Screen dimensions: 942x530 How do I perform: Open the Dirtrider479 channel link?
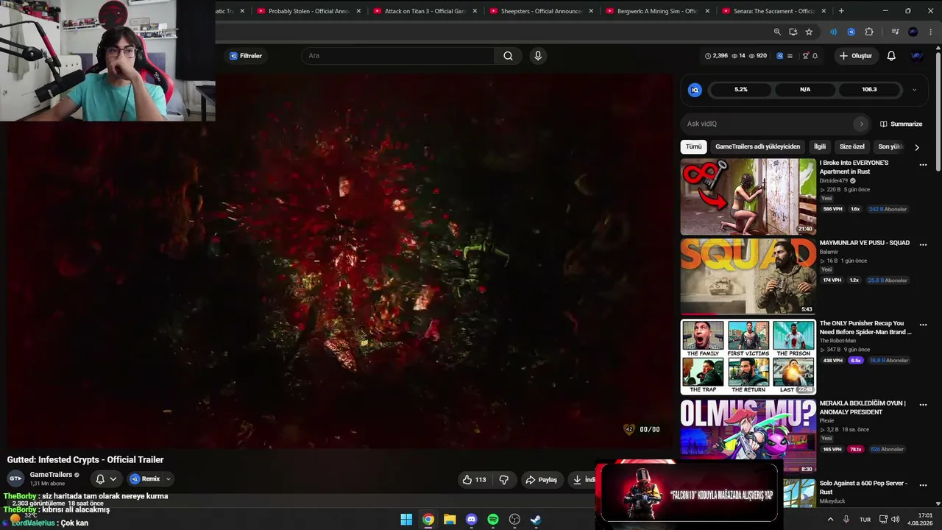pos(834,180)
